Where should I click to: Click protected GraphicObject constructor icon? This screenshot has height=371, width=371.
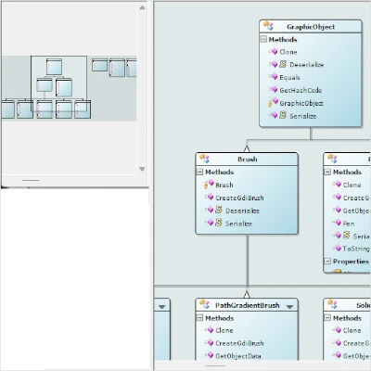273,102
